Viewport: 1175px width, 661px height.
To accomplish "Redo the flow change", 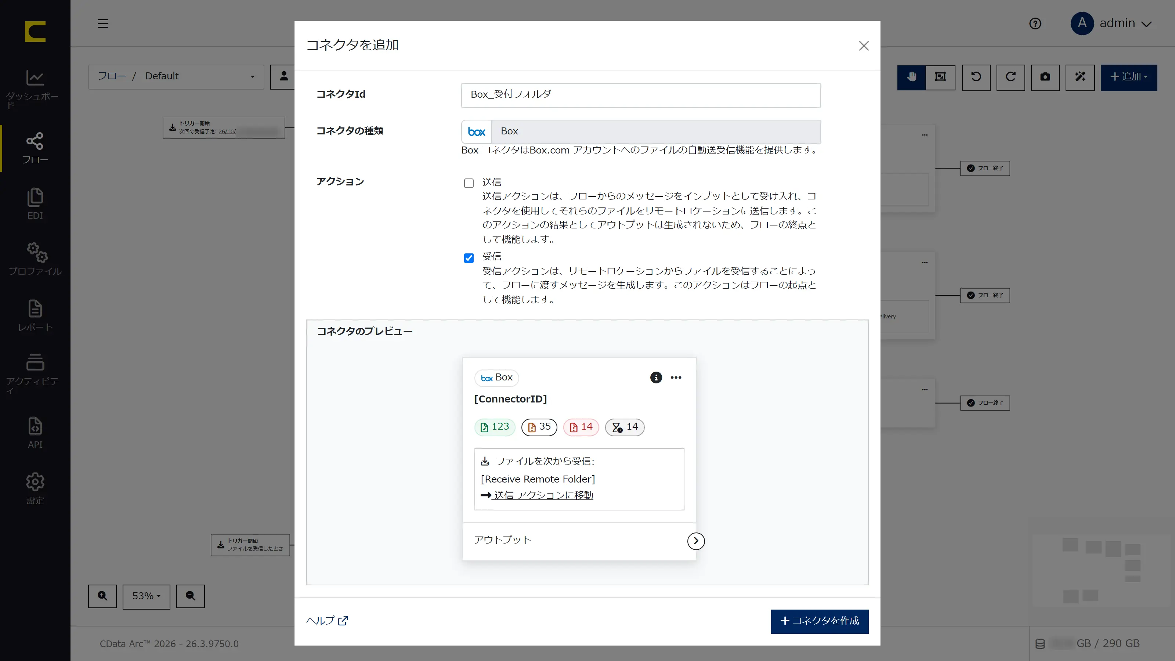I will click(x=1010, y=77).
